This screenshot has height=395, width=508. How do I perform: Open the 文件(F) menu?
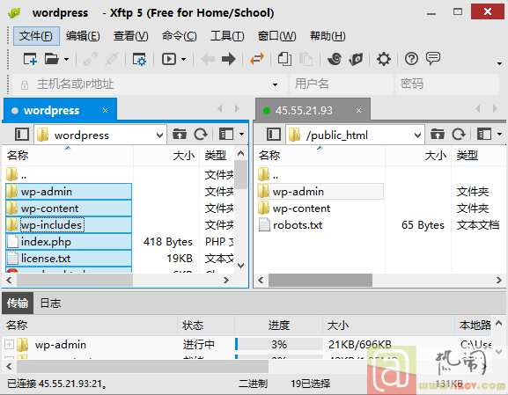[36, 36]
